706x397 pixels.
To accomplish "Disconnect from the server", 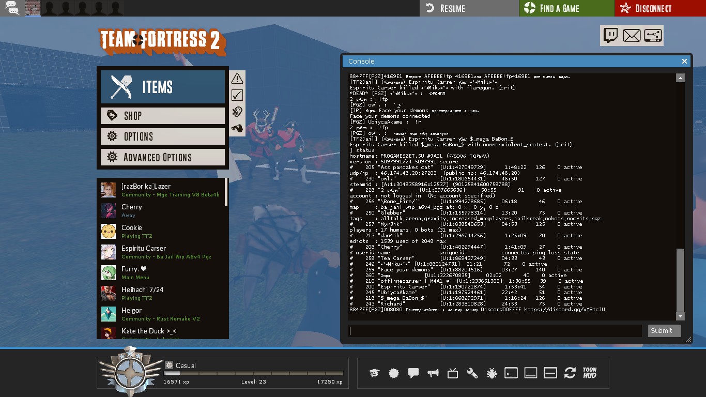I will [x=660, y=8].
